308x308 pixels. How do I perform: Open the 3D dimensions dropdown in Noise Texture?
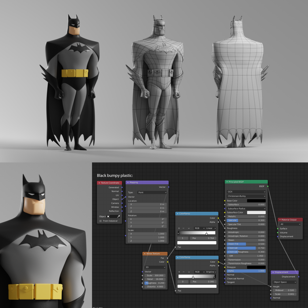pyautogui.click(x=155, y=267)
